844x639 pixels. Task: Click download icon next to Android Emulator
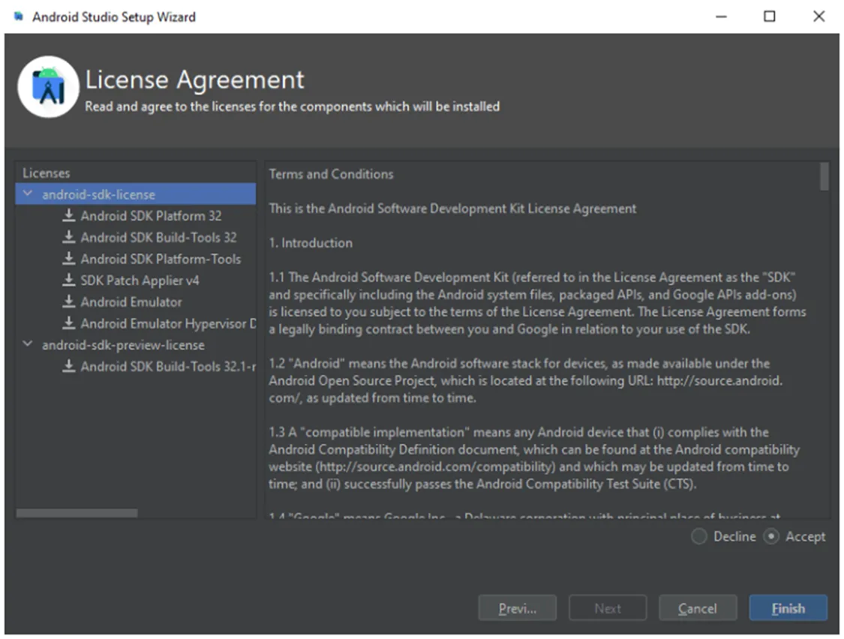pyautogui.click(x=68, y=301)
